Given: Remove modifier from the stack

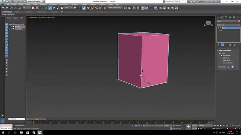Looking at the screenshot, I should point(230,45).
